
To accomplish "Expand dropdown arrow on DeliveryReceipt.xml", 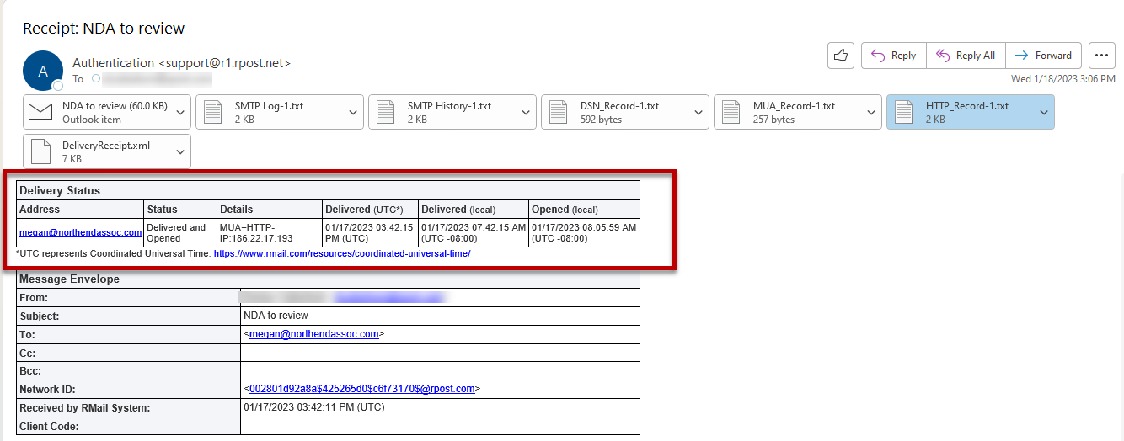I will (180, 151).
